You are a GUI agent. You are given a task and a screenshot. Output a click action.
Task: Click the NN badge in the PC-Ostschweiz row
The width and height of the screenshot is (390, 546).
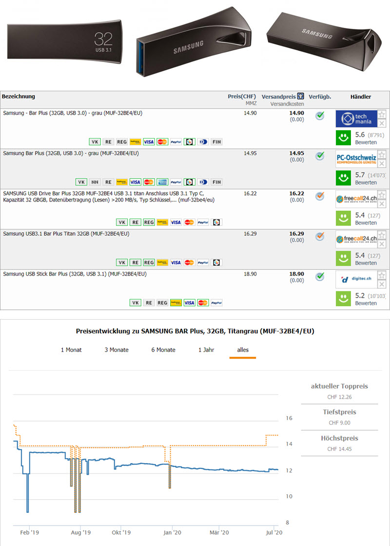[x=95, y=182]
